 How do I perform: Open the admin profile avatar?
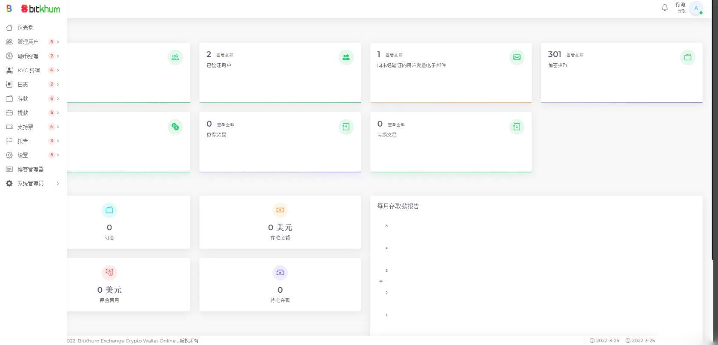696,8
